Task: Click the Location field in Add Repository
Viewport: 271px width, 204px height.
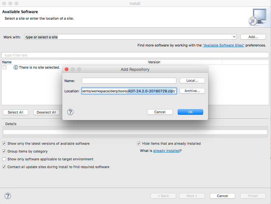Action: click(x=129, y=91)
